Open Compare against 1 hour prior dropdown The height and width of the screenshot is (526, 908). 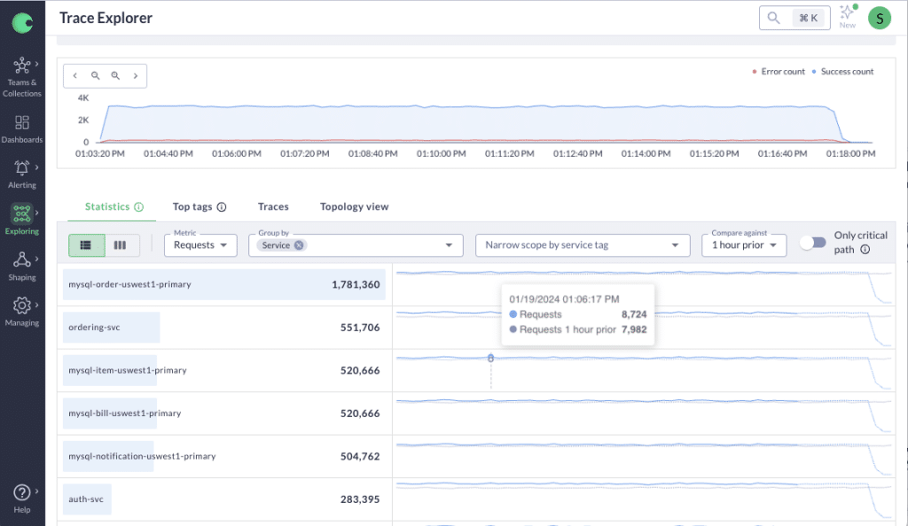click(x=743, y=245)
